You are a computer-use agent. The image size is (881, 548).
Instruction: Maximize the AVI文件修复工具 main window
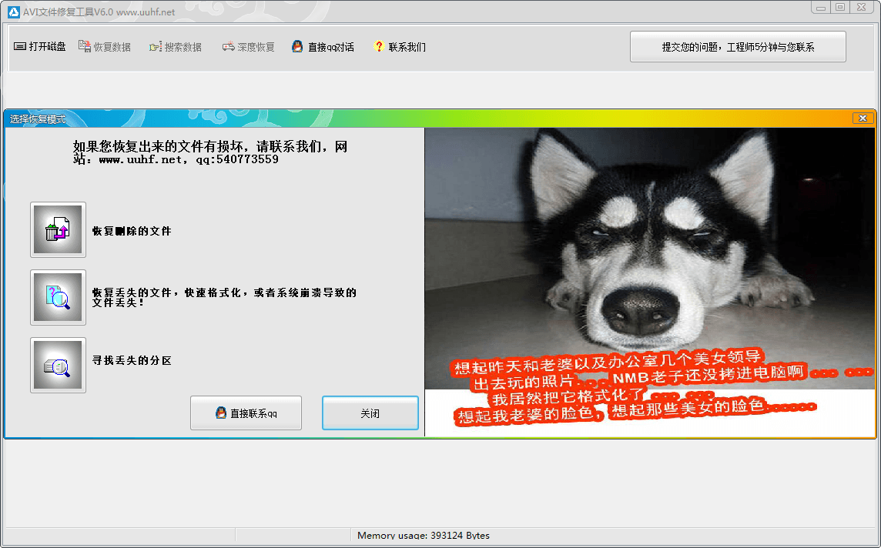coord(839,8)
